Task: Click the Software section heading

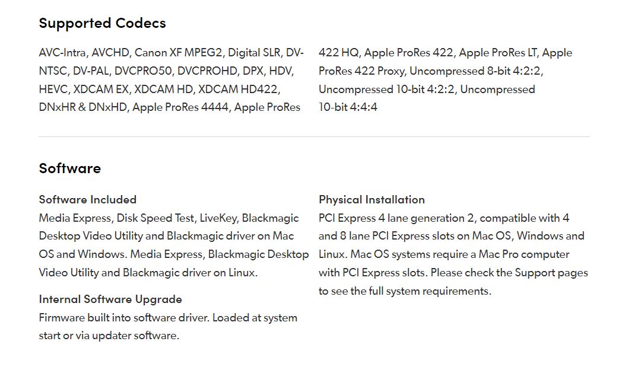Action: [69, 168]
